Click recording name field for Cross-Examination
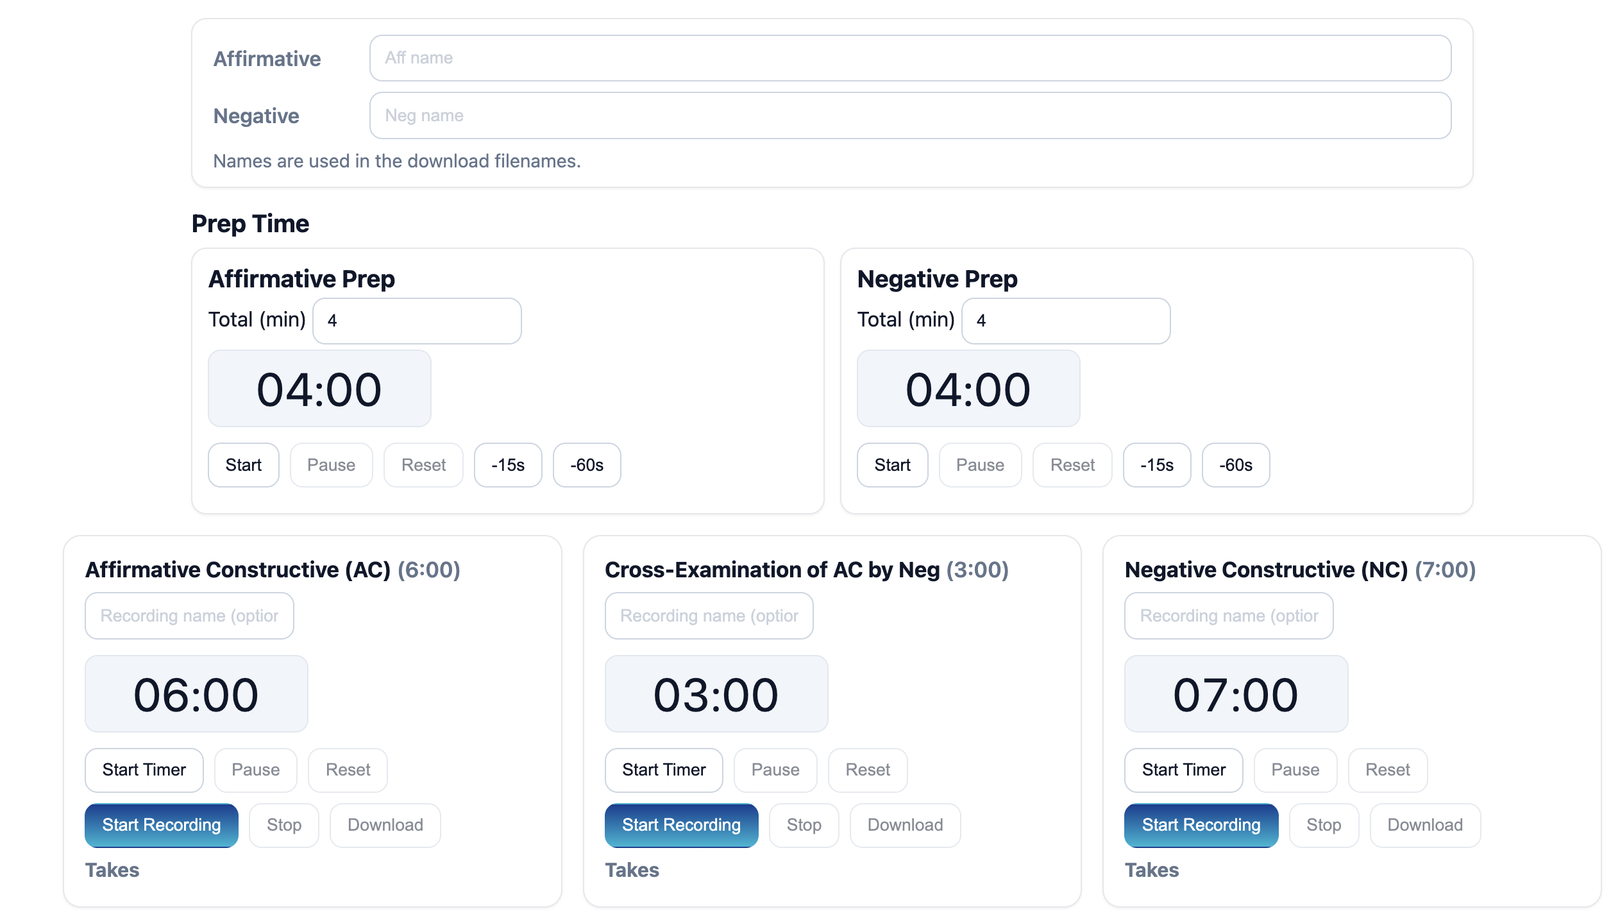This screenshot has width=1611, height=916. click(x=709, y=616)
